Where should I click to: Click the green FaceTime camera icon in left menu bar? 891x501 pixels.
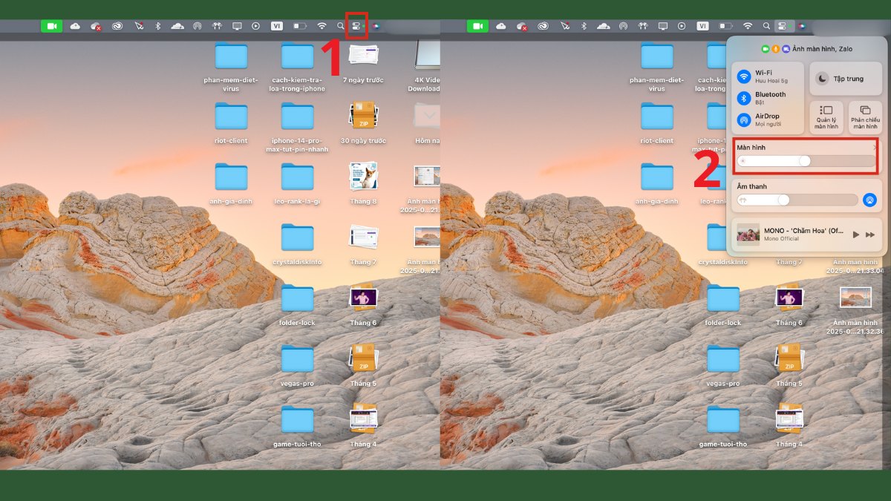click(51, 26)
